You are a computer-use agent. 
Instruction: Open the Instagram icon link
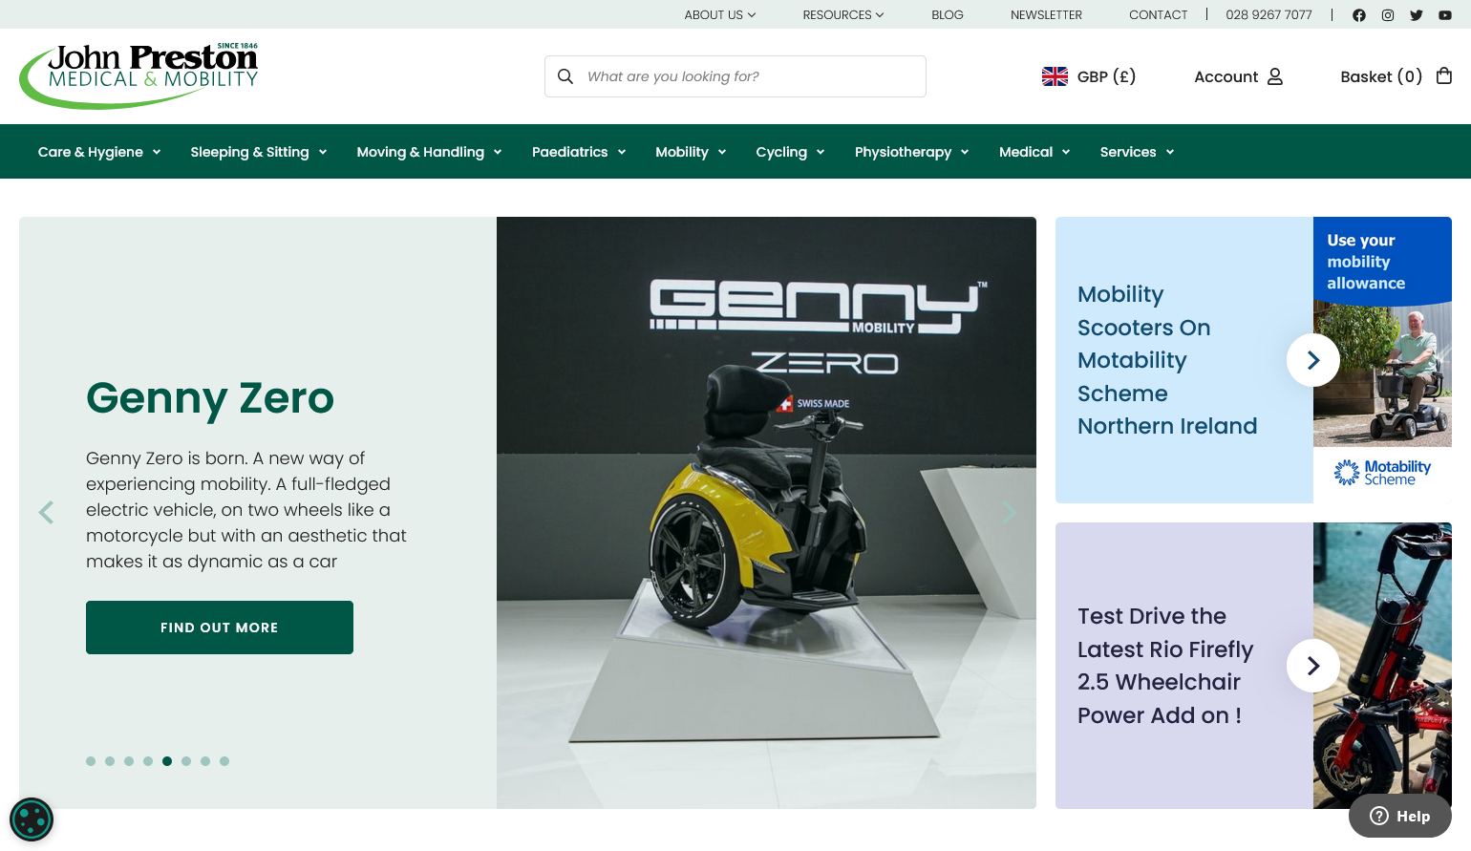tap(1388, 15)
